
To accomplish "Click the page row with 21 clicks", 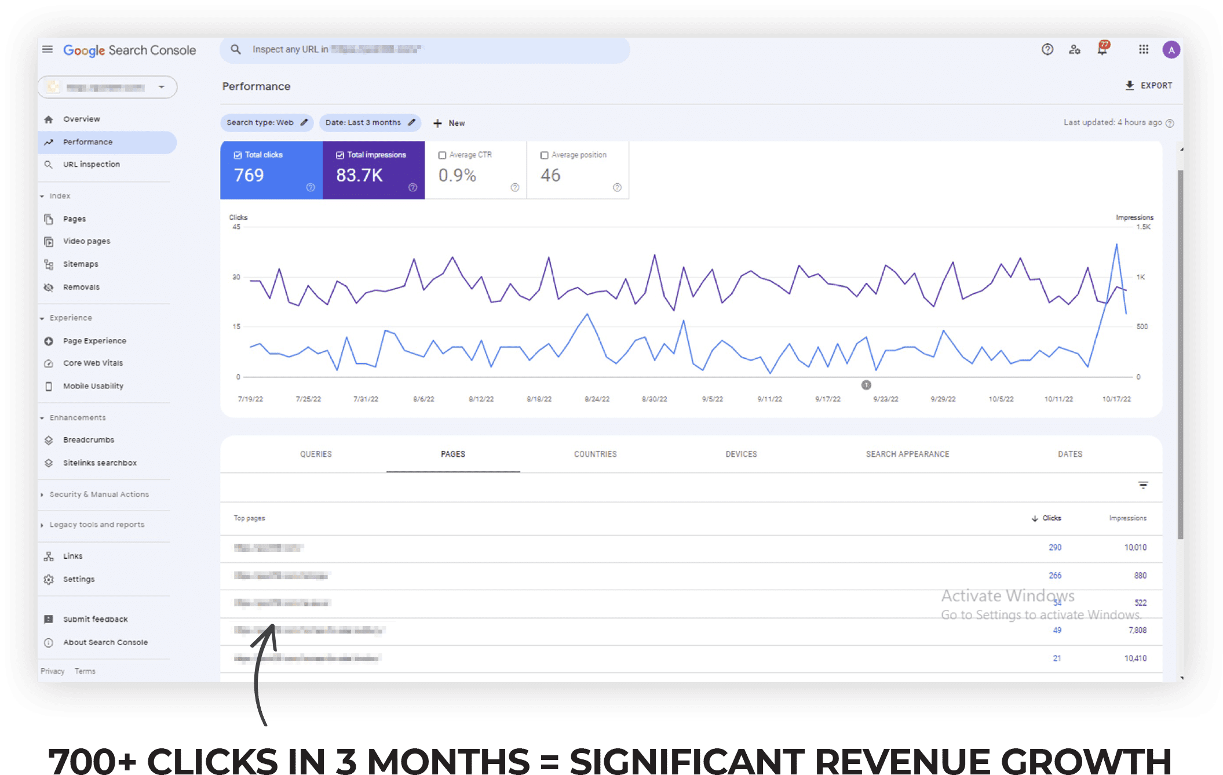I will (691, 658).
